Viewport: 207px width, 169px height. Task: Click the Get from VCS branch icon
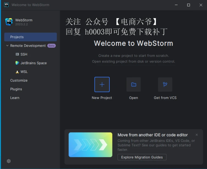coord(165,84)
